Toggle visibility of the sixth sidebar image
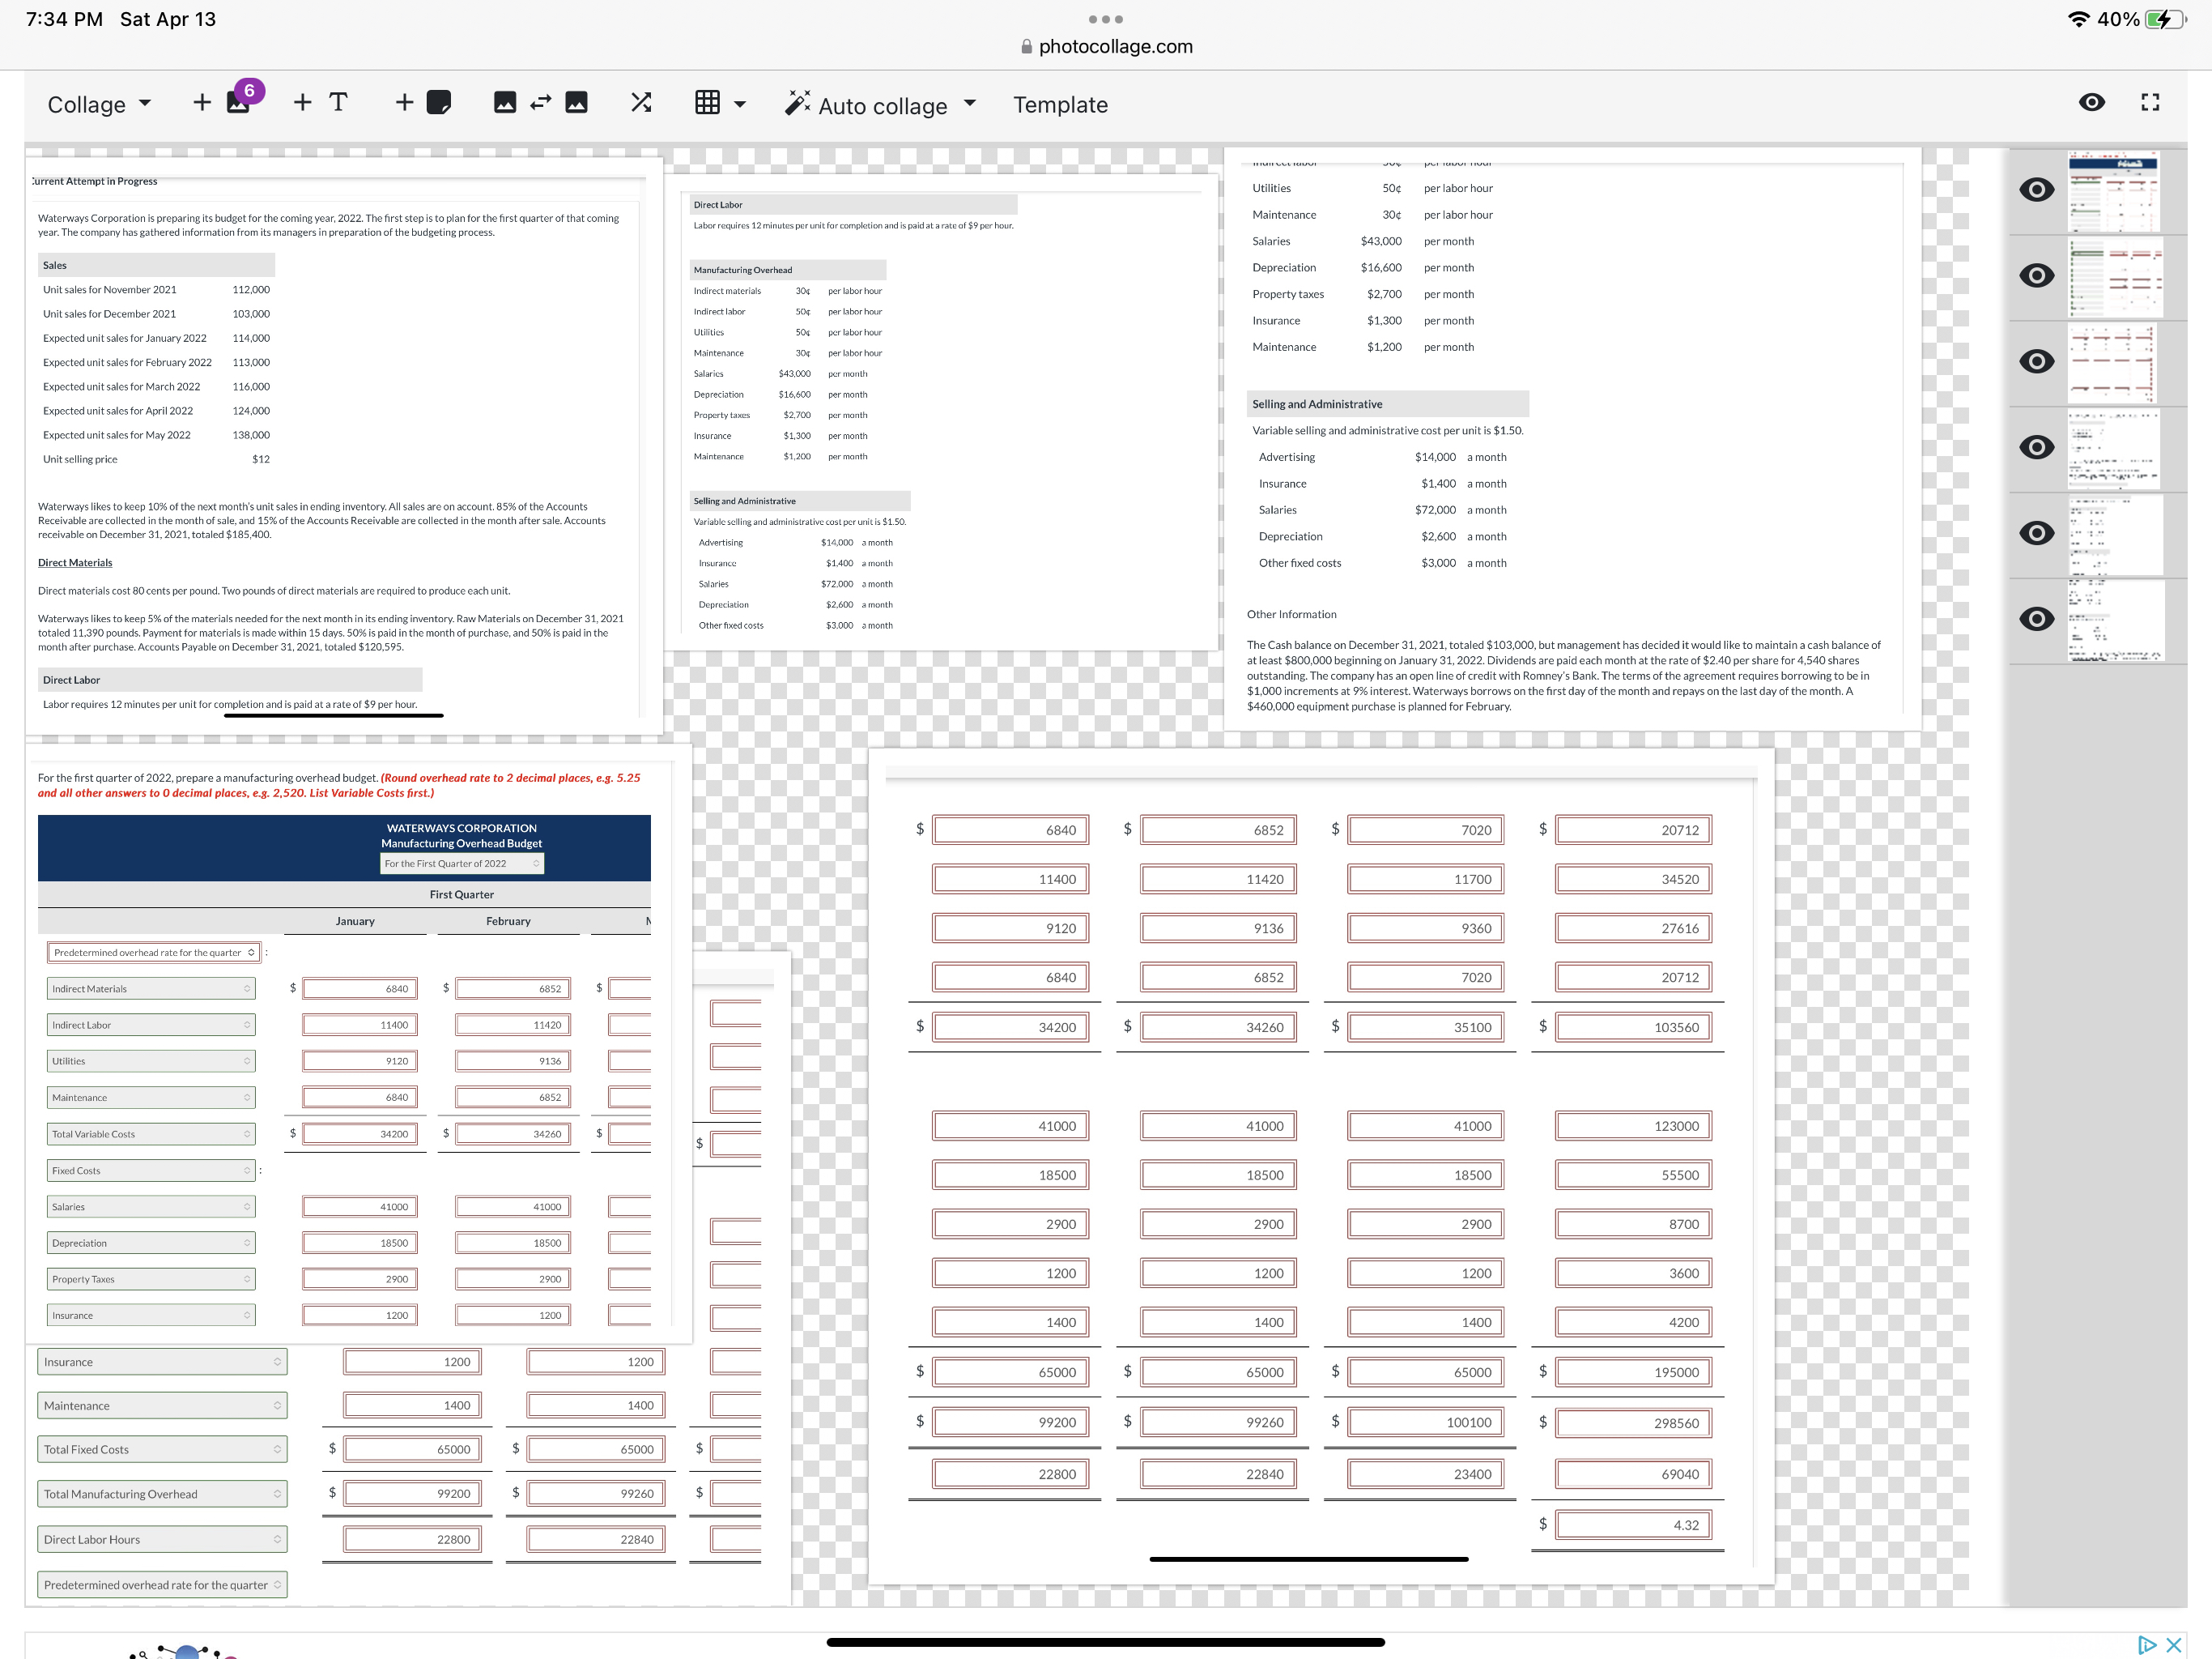 coord(2036,620)
